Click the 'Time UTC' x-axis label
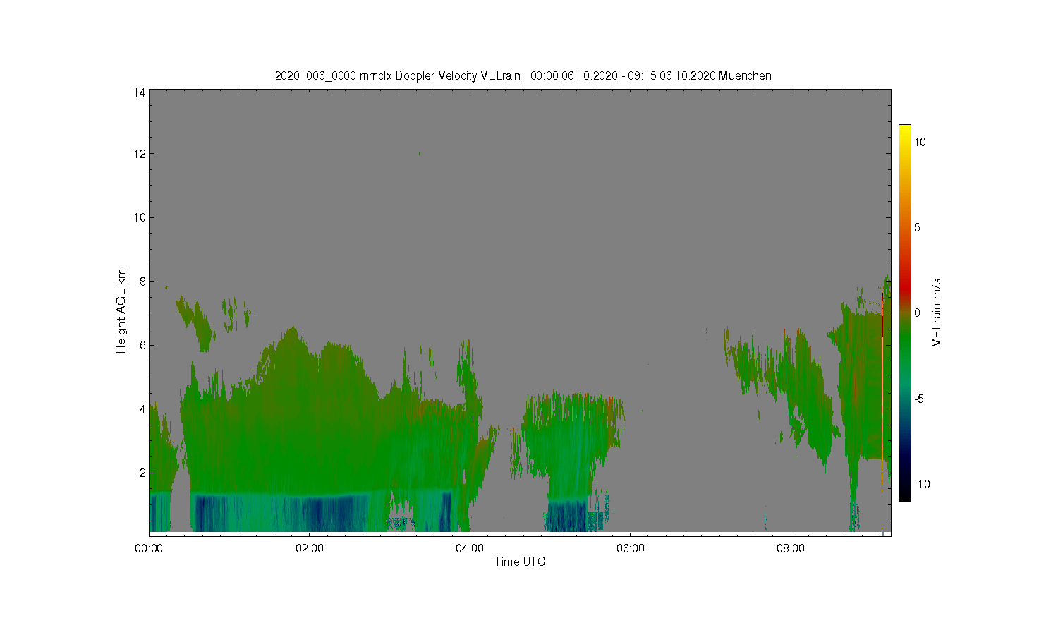The width and height of the screenshot is (1058, 635). pos(520,562)
